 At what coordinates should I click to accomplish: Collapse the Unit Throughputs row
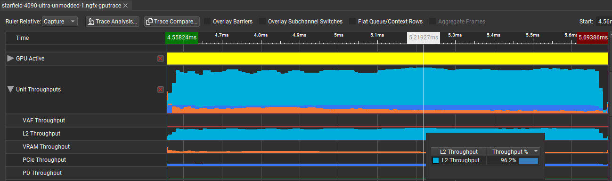click(10, 89)
